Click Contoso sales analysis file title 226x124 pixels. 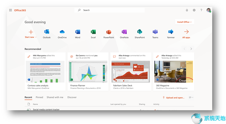coord(38,86)
